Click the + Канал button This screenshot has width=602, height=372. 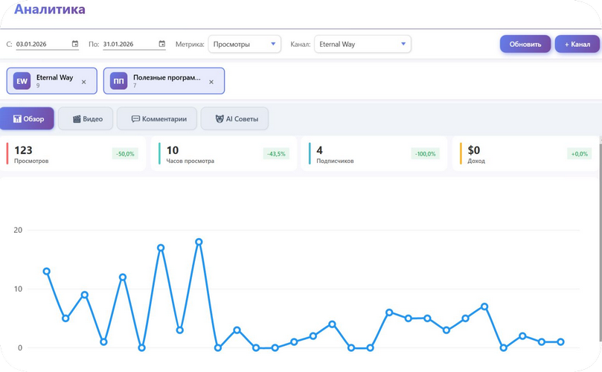tap(577, 44)
